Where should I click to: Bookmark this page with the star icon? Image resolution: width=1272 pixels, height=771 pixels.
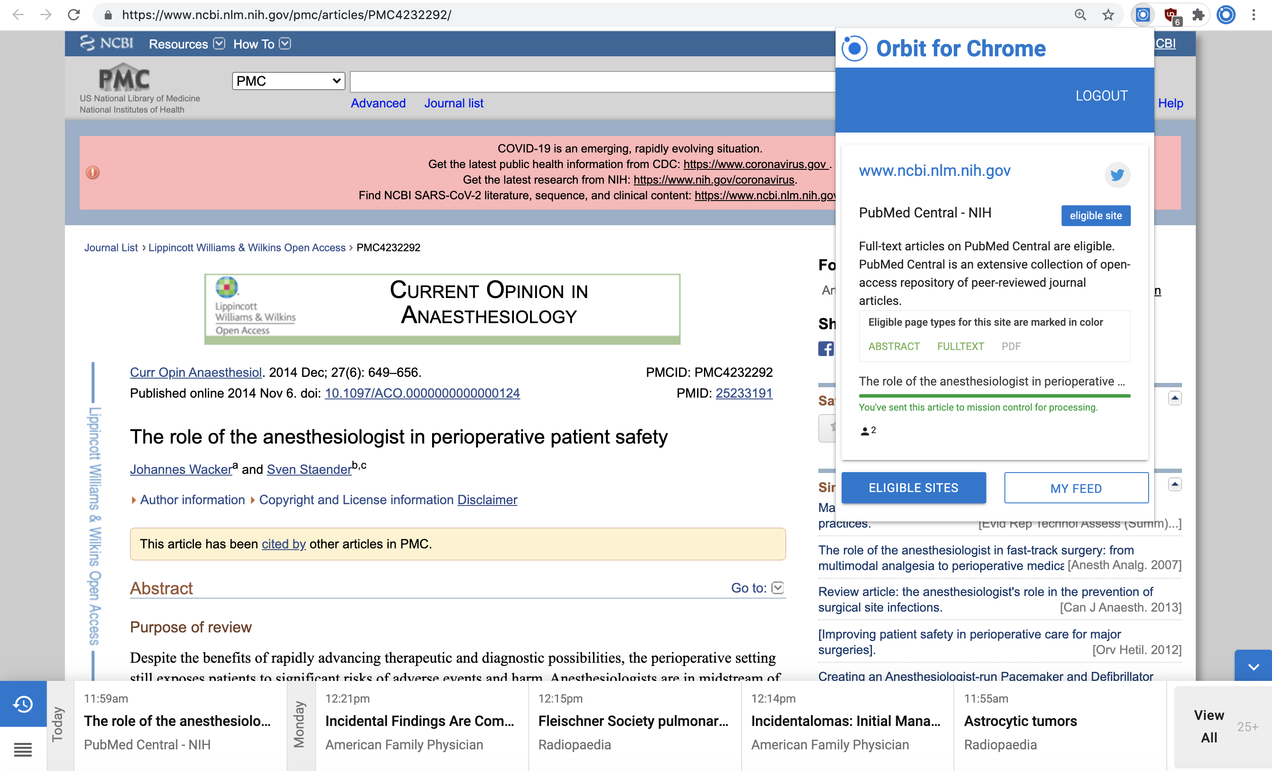1108,14
